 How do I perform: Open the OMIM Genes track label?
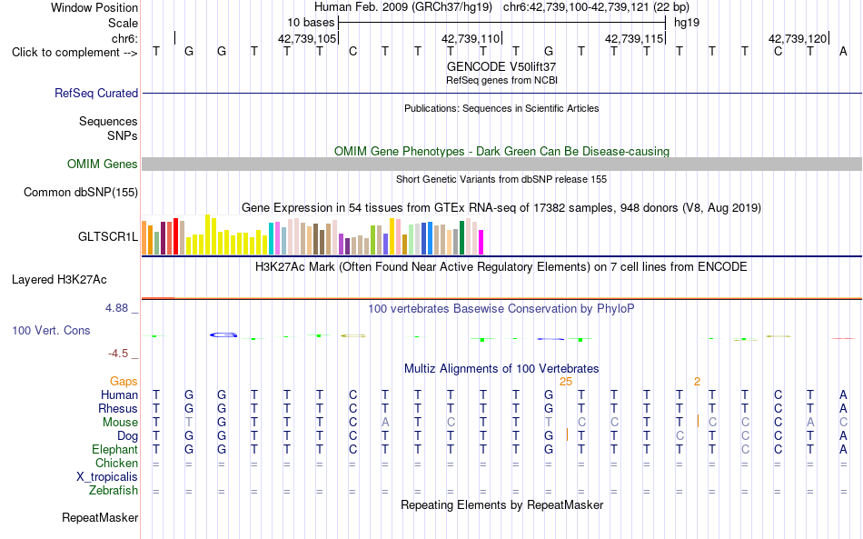[x=102, y=165]
